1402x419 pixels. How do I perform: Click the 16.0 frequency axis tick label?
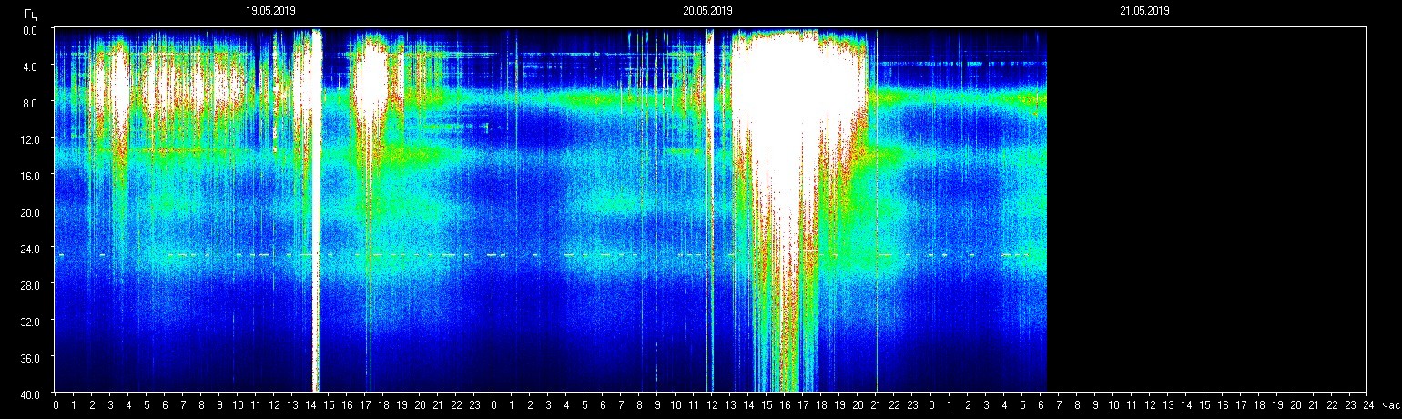(29, 176)
